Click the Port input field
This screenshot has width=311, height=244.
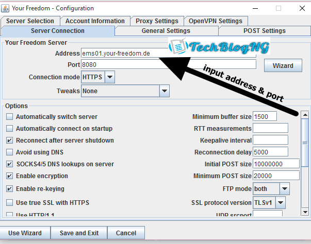(169, 64)
